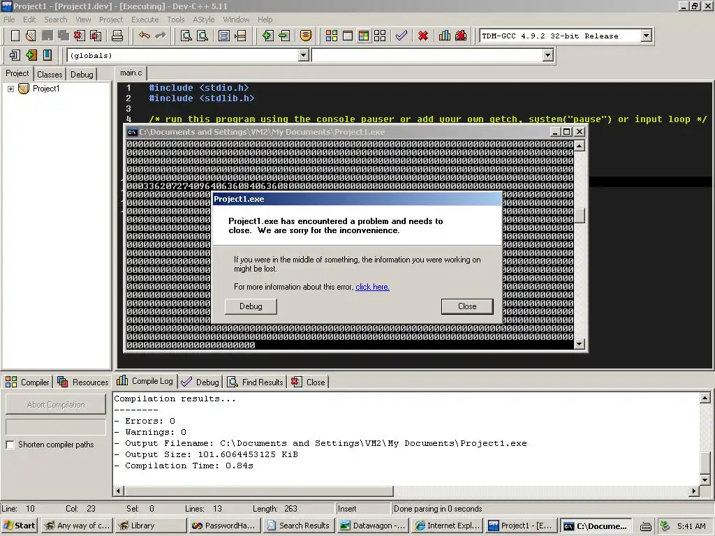The height and width of the screenshot is (536, 715).
Task: Open the (globals) scope dropdown
Action: [x=303, y=55]
